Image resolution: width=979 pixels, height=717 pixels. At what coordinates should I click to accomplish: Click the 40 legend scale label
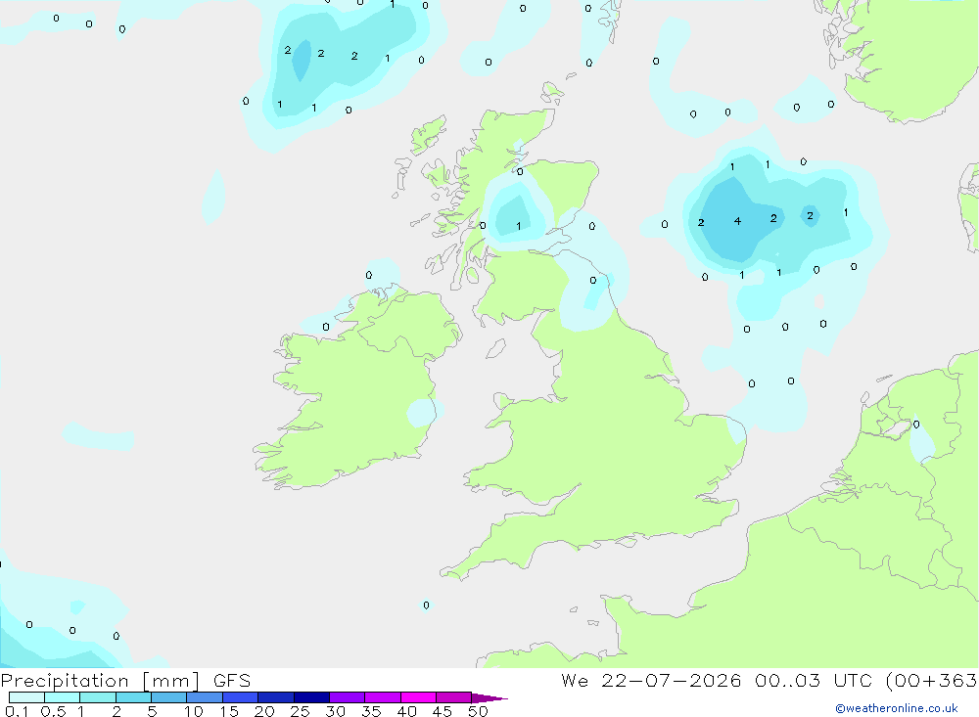407,711
